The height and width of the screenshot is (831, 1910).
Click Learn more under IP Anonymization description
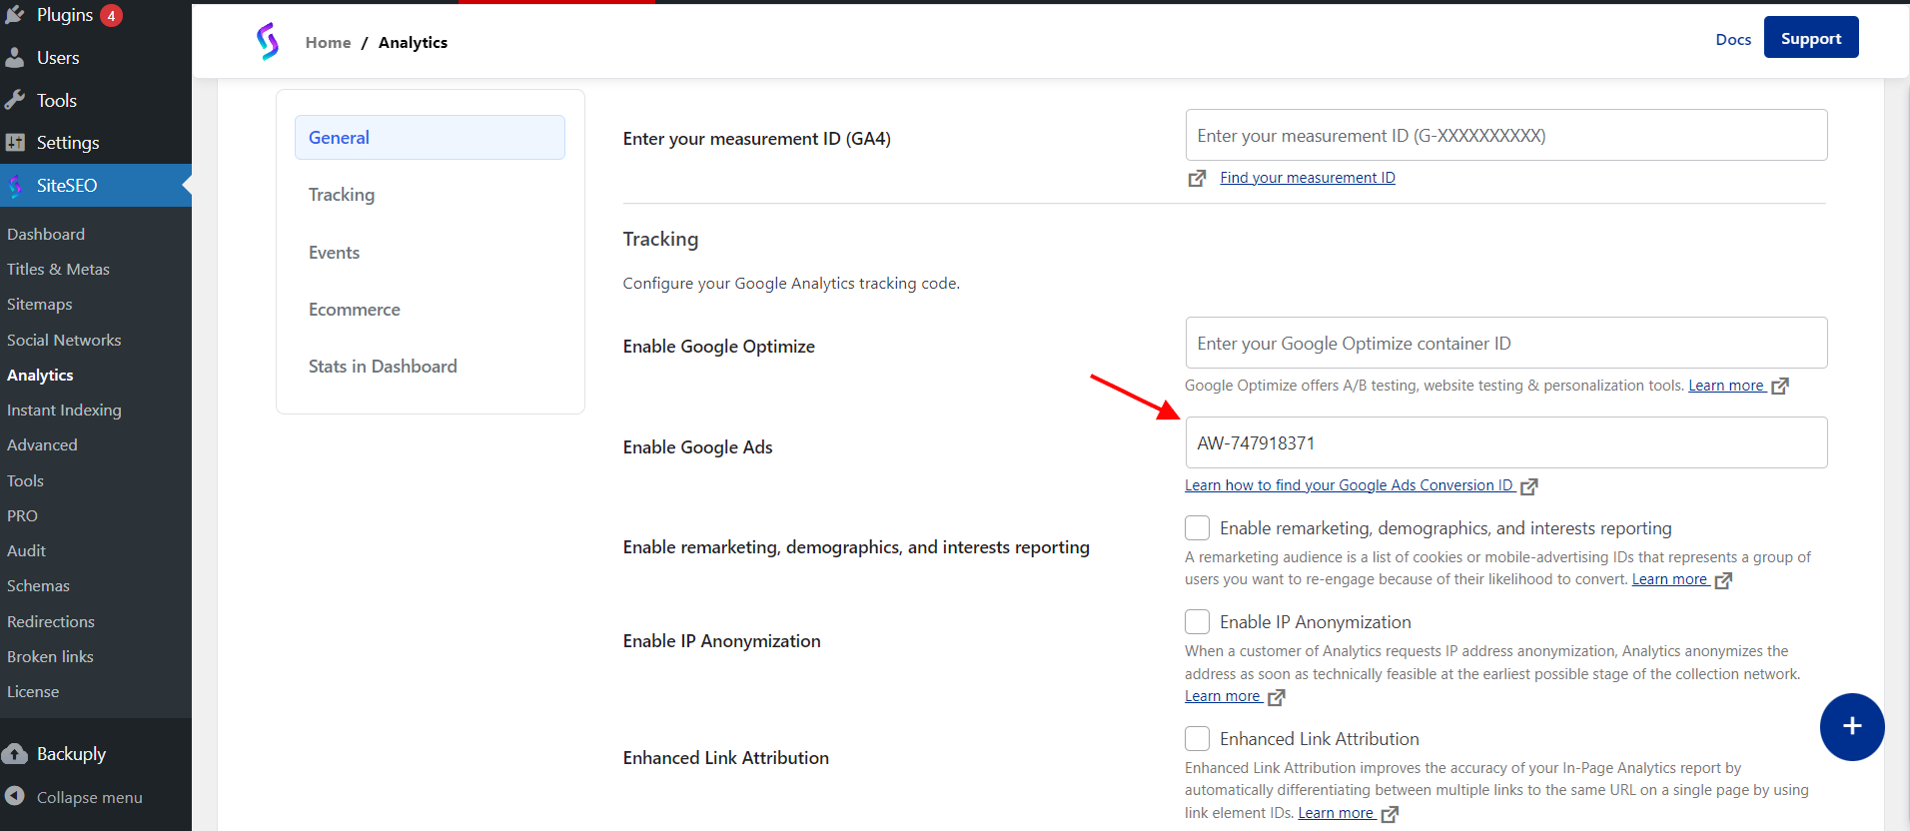pos(1223,696)
